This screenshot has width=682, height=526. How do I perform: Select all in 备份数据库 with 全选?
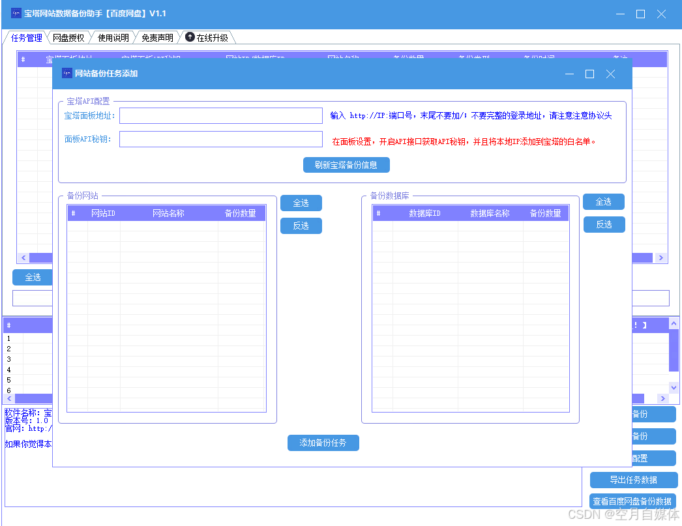(604, 201)
